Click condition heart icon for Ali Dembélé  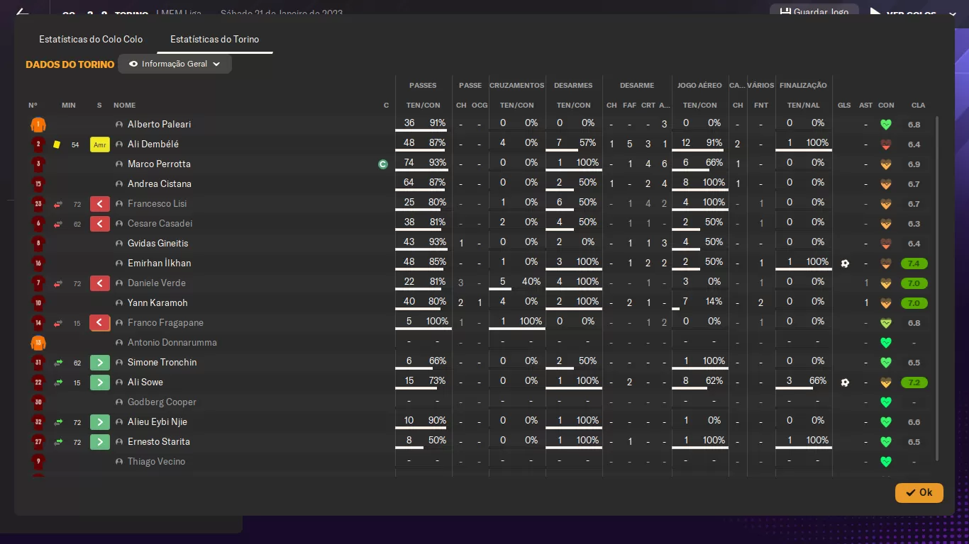(886, 144)
